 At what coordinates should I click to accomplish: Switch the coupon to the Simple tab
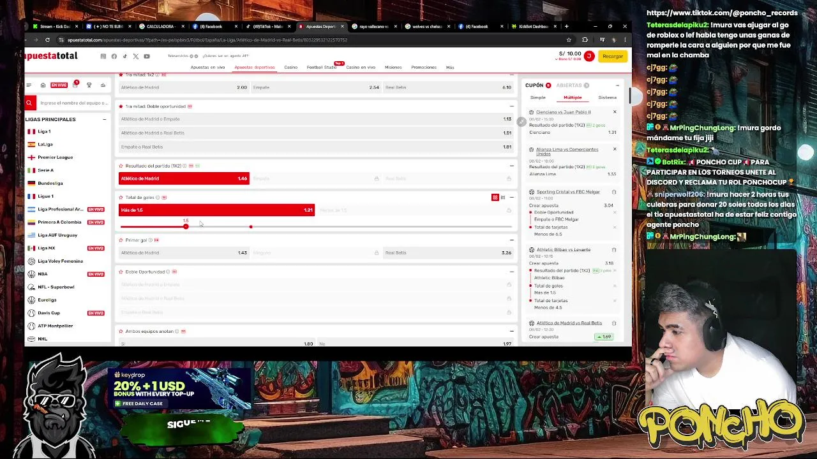coord(537,98)
